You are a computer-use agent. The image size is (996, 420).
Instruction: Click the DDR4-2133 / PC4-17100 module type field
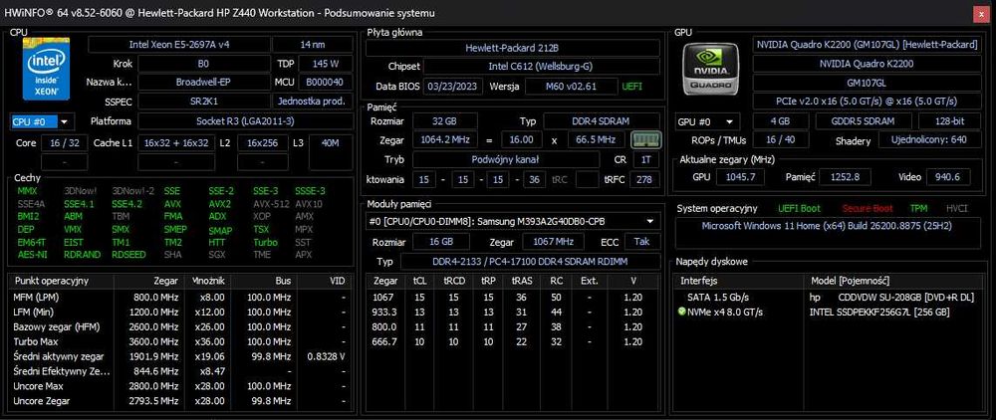click(529, 262)
